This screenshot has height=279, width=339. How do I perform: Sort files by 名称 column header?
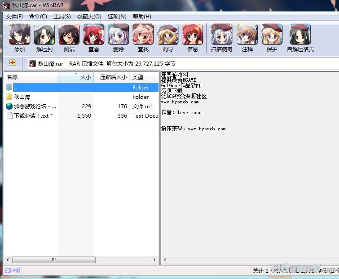31,77
